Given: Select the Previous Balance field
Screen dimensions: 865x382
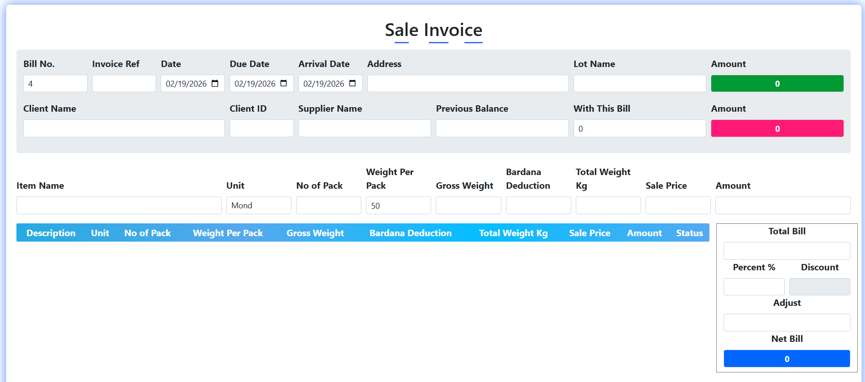Looking at the screenshot, I should tap(502, 129).
